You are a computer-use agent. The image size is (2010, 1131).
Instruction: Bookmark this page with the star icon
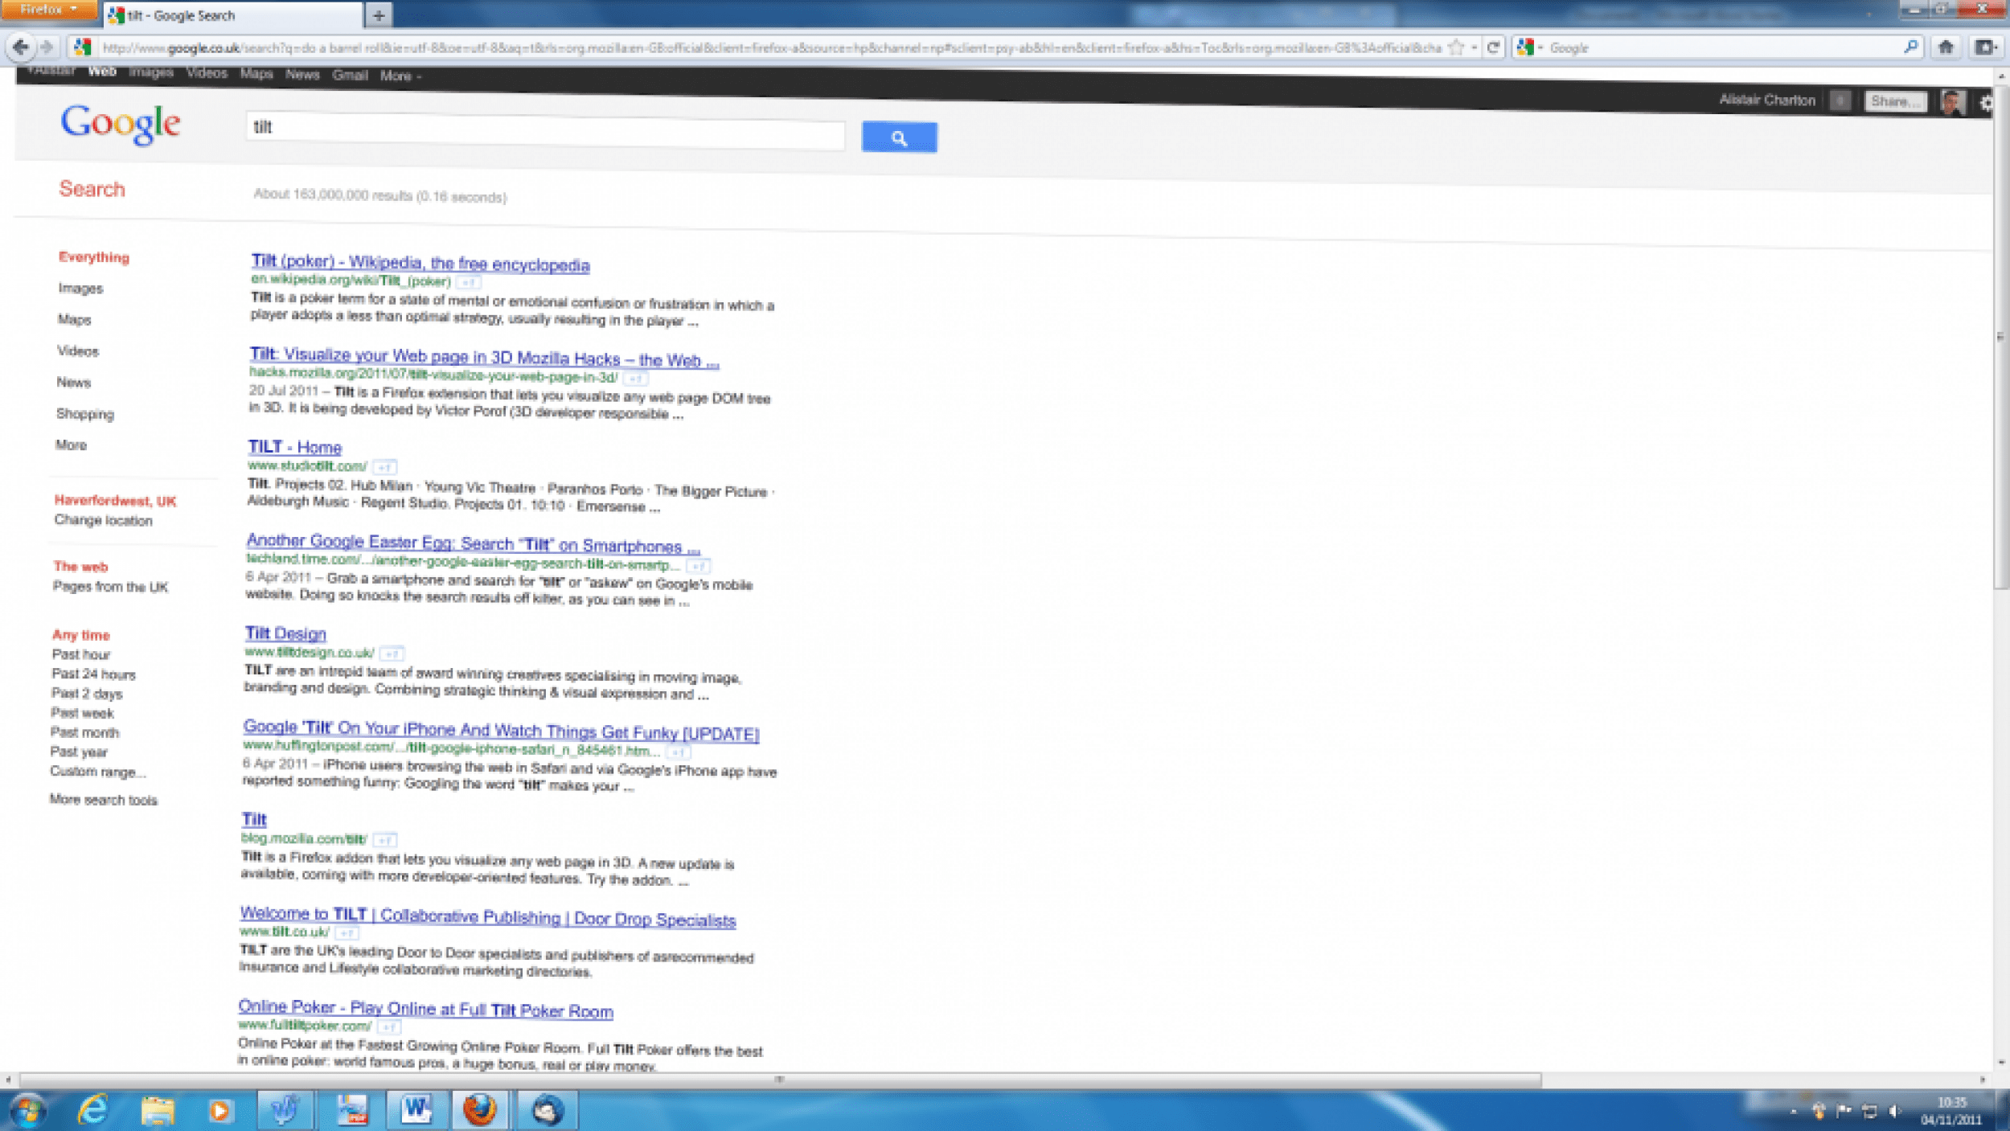1455,47
